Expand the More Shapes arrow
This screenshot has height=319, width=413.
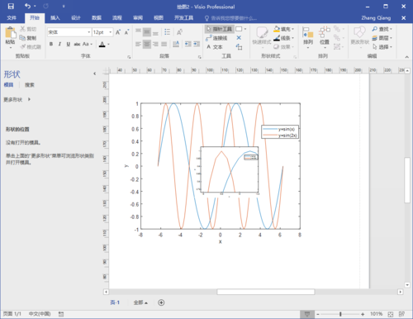[x=29, y=99]
